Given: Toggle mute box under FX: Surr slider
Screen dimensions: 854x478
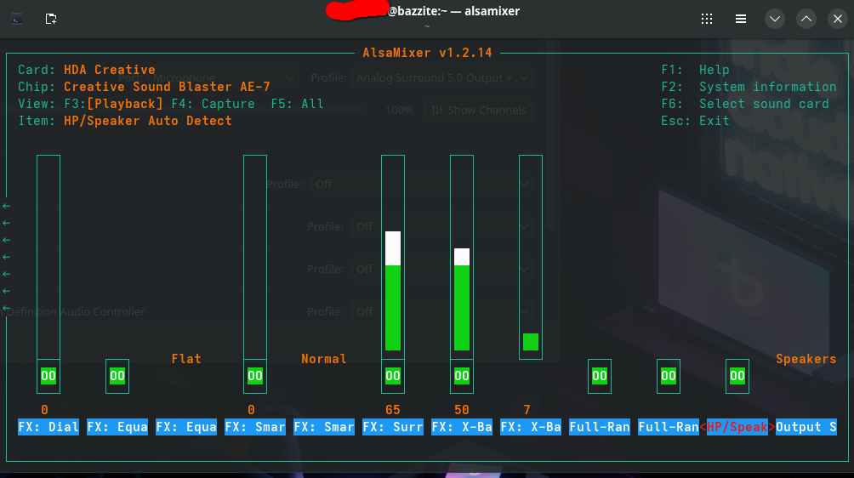Looking at the screenshot, I should click(x=393, y=376).
